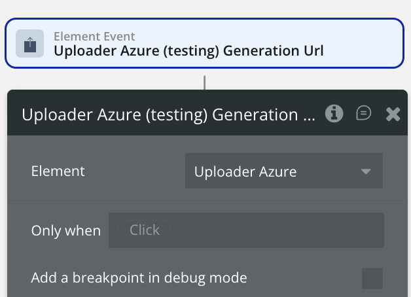The image size is (411, 297).
Task: Open the info icon in the panel header
Action: coord(334,114)
